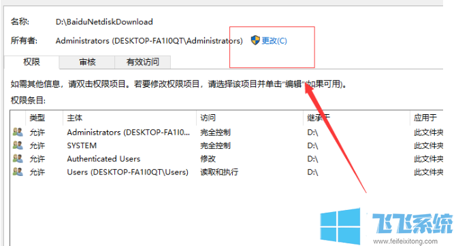Click D:\ inherited-from value in Users row

click(x=312, y=172)
